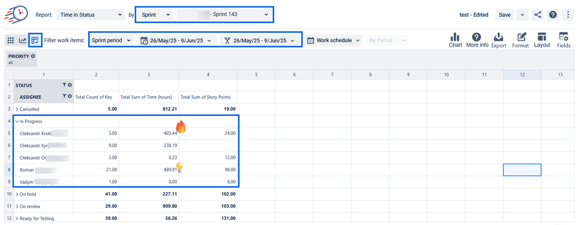Expand the Ready for Testing row
580x225 pixels.
(17, 219)
